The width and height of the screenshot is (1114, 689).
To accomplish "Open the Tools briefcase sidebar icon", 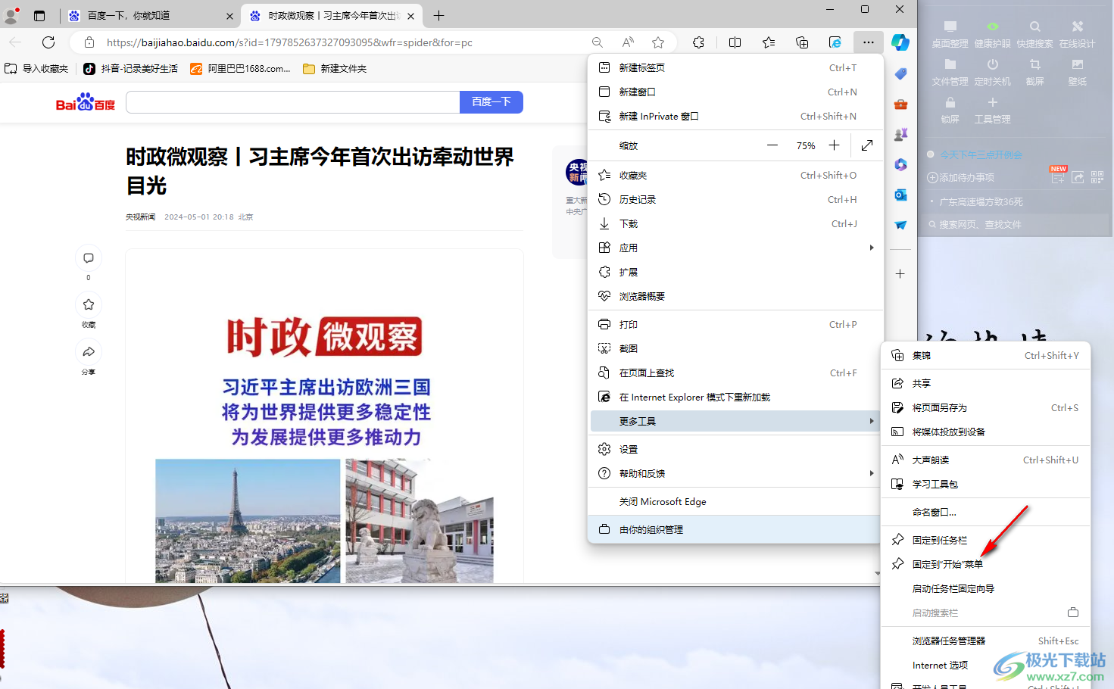I will [900, 104].
